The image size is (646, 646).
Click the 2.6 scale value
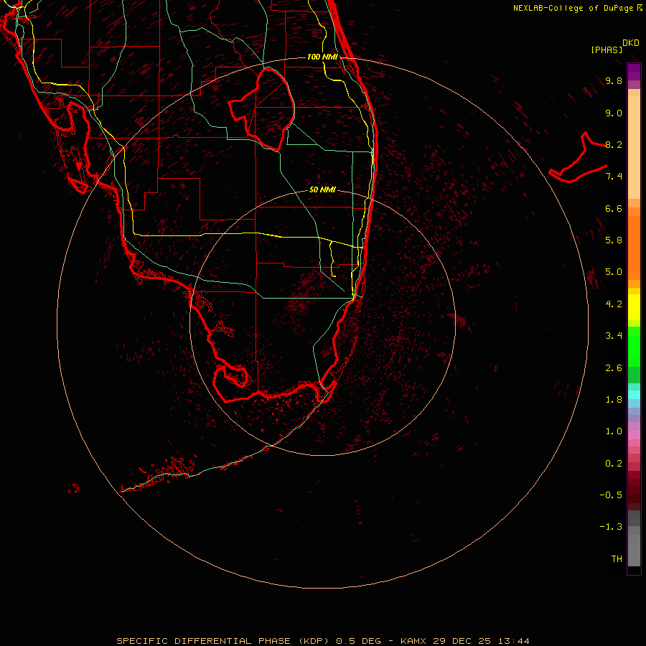tap(614, 368)
